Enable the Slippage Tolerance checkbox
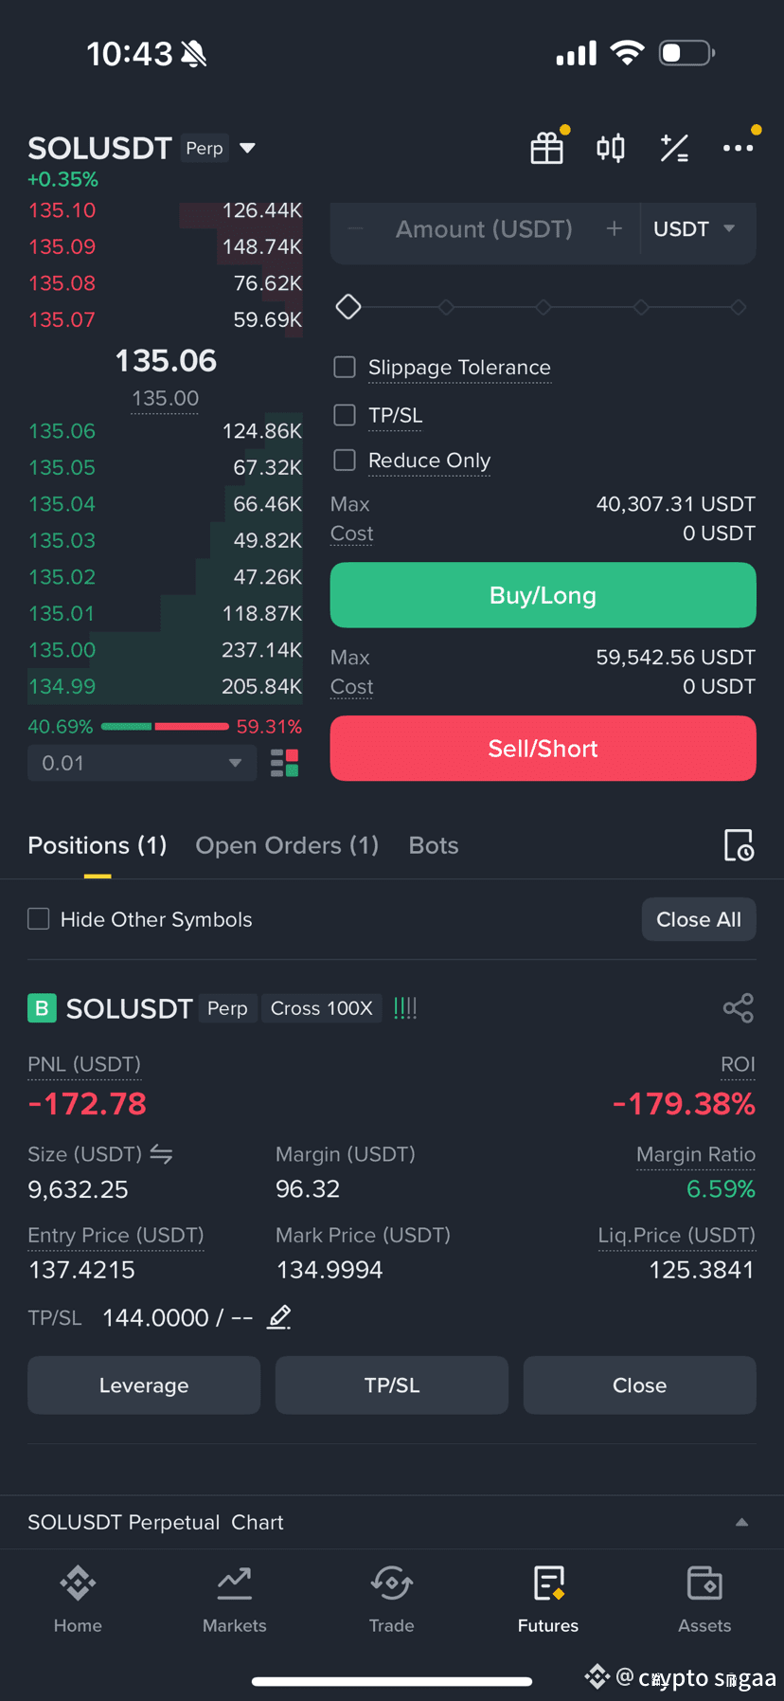Image resolution: width=784 pixels, height=1701 pixels. [345, 367]
